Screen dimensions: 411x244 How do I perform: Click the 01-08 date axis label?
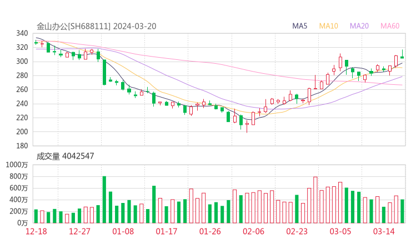(x=123, y=231)
